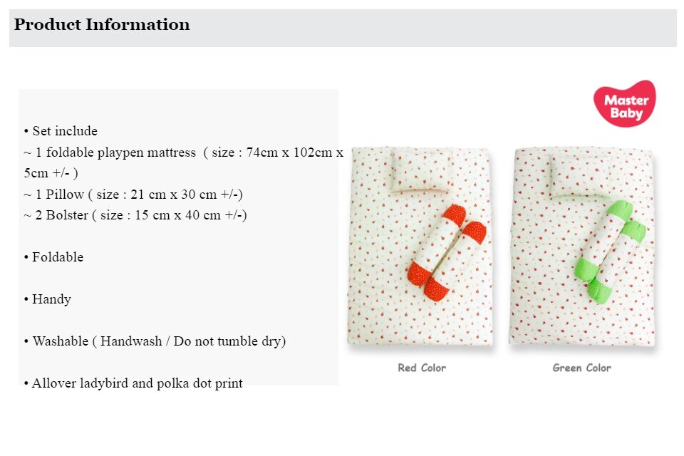
Task: Click the 1 Pillow size line
Action: pyautogui.click(x=133, y=195)
